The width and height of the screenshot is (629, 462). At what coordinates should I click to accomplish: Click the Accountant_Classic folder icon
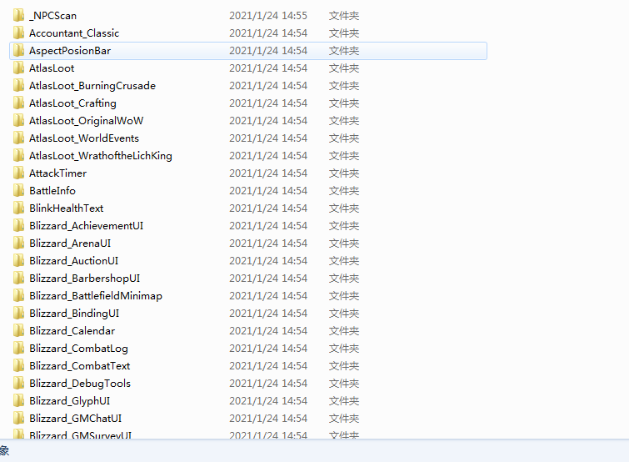(18, 33)
